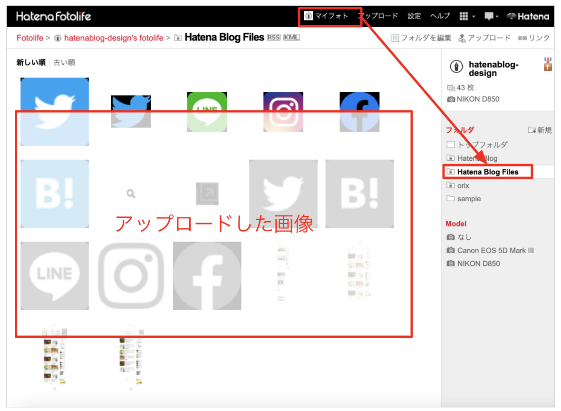Expand the notifications speech-bubble dropdown

(x=491, y=16)
